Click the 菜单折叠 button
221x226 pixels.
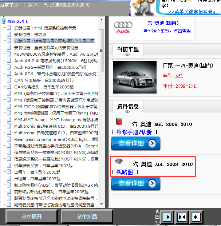click(x=87, y=217)
